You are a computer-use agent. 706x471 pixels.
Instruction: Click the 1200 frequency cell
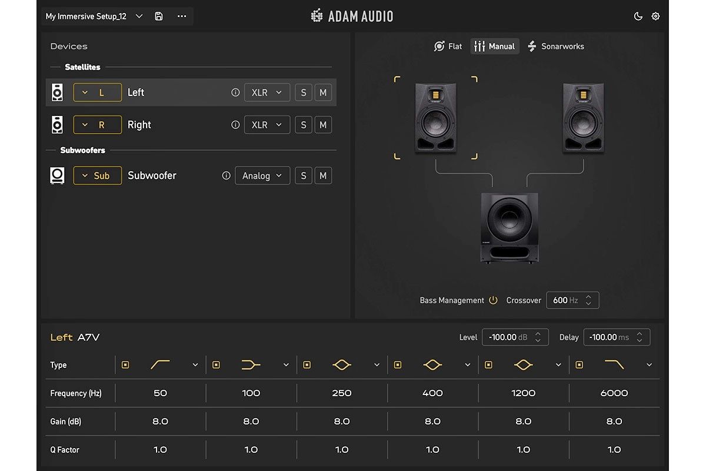point(524,393)
